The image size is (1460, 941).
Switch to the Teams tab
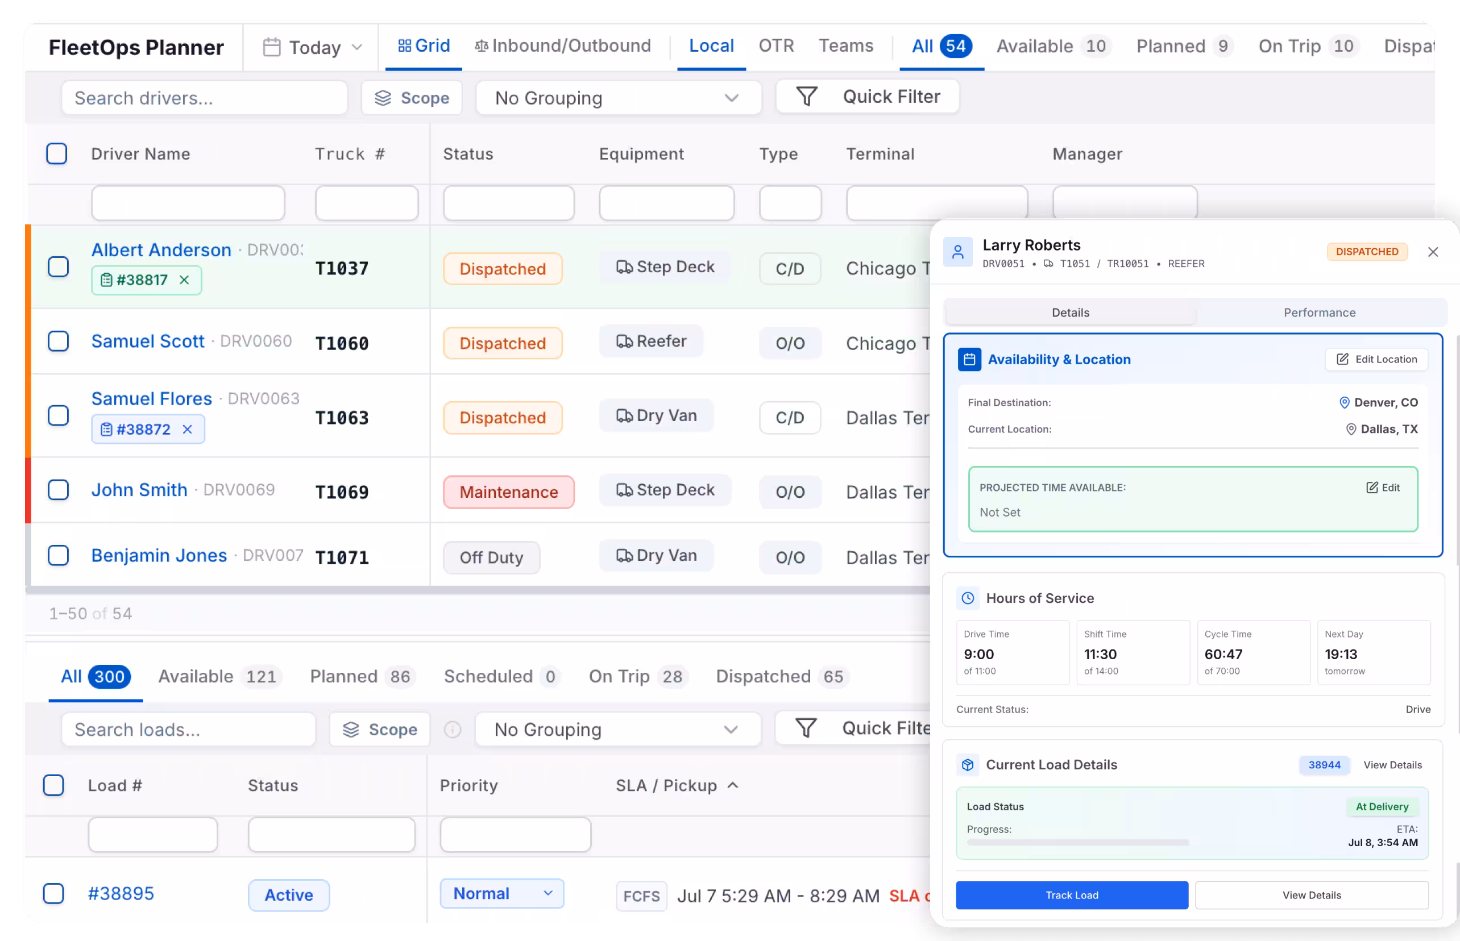(x=845, y=46)
